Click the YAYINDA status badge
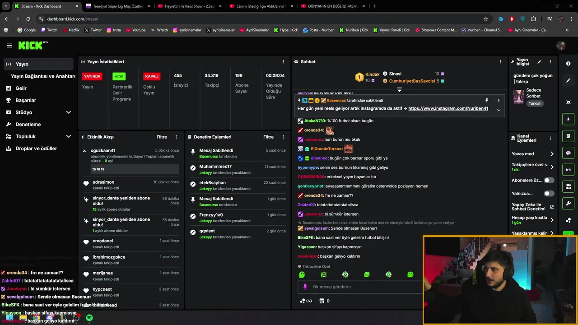The image size is (578, 325). click(x=92, y=76)
